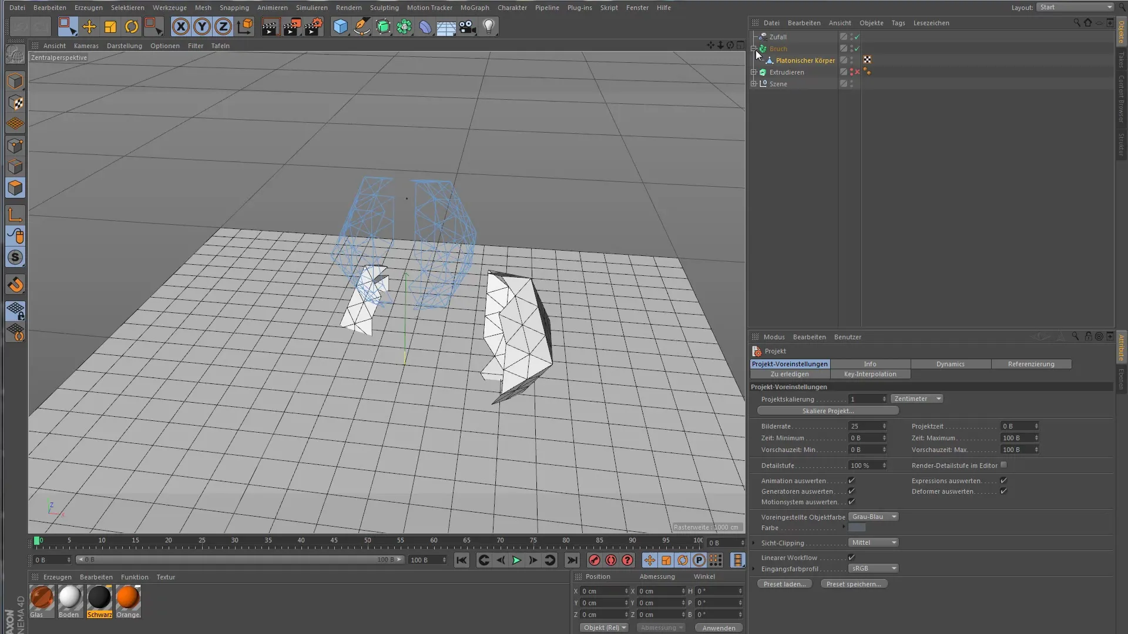This screenshot has height=634, width=1128.
Task: Select the Orange material swatch
Action: (x=128, y=598)
